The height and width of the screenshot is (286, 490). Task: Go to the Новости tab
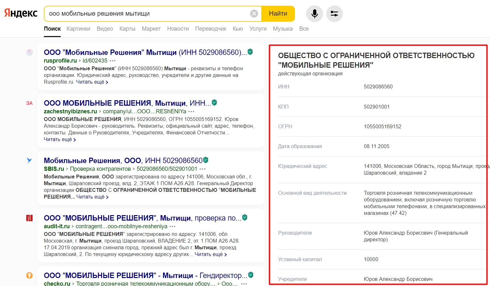pos(178,29)
